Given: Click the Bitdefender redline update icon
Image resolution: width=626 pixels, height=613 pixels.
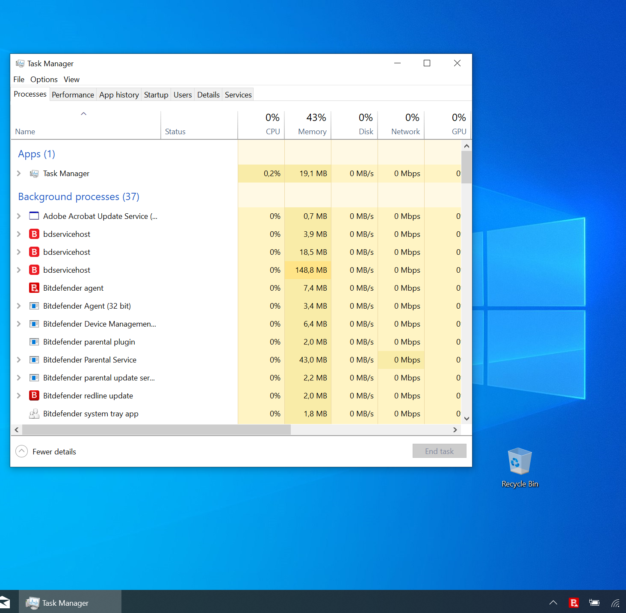Looking at the screenshot, I should click(34, 396).
